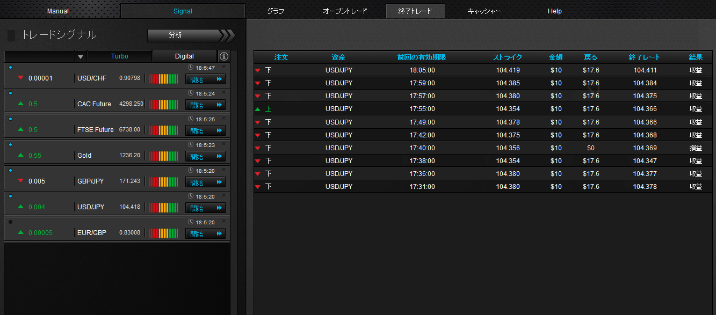The image size is (716, 315).
Task: Start the USD/JPY trade with 開始
Action: [x=206, y=208]
